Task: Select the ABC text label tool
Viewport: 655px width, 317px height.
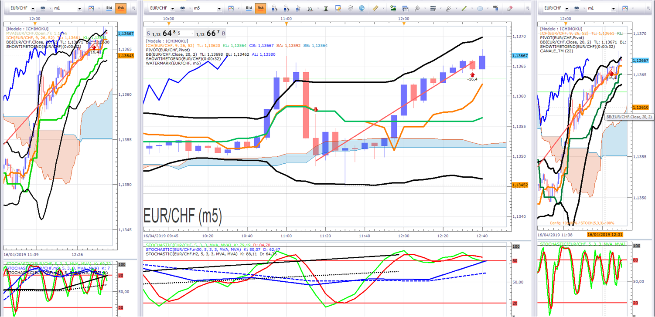Action: pos(495,8)
